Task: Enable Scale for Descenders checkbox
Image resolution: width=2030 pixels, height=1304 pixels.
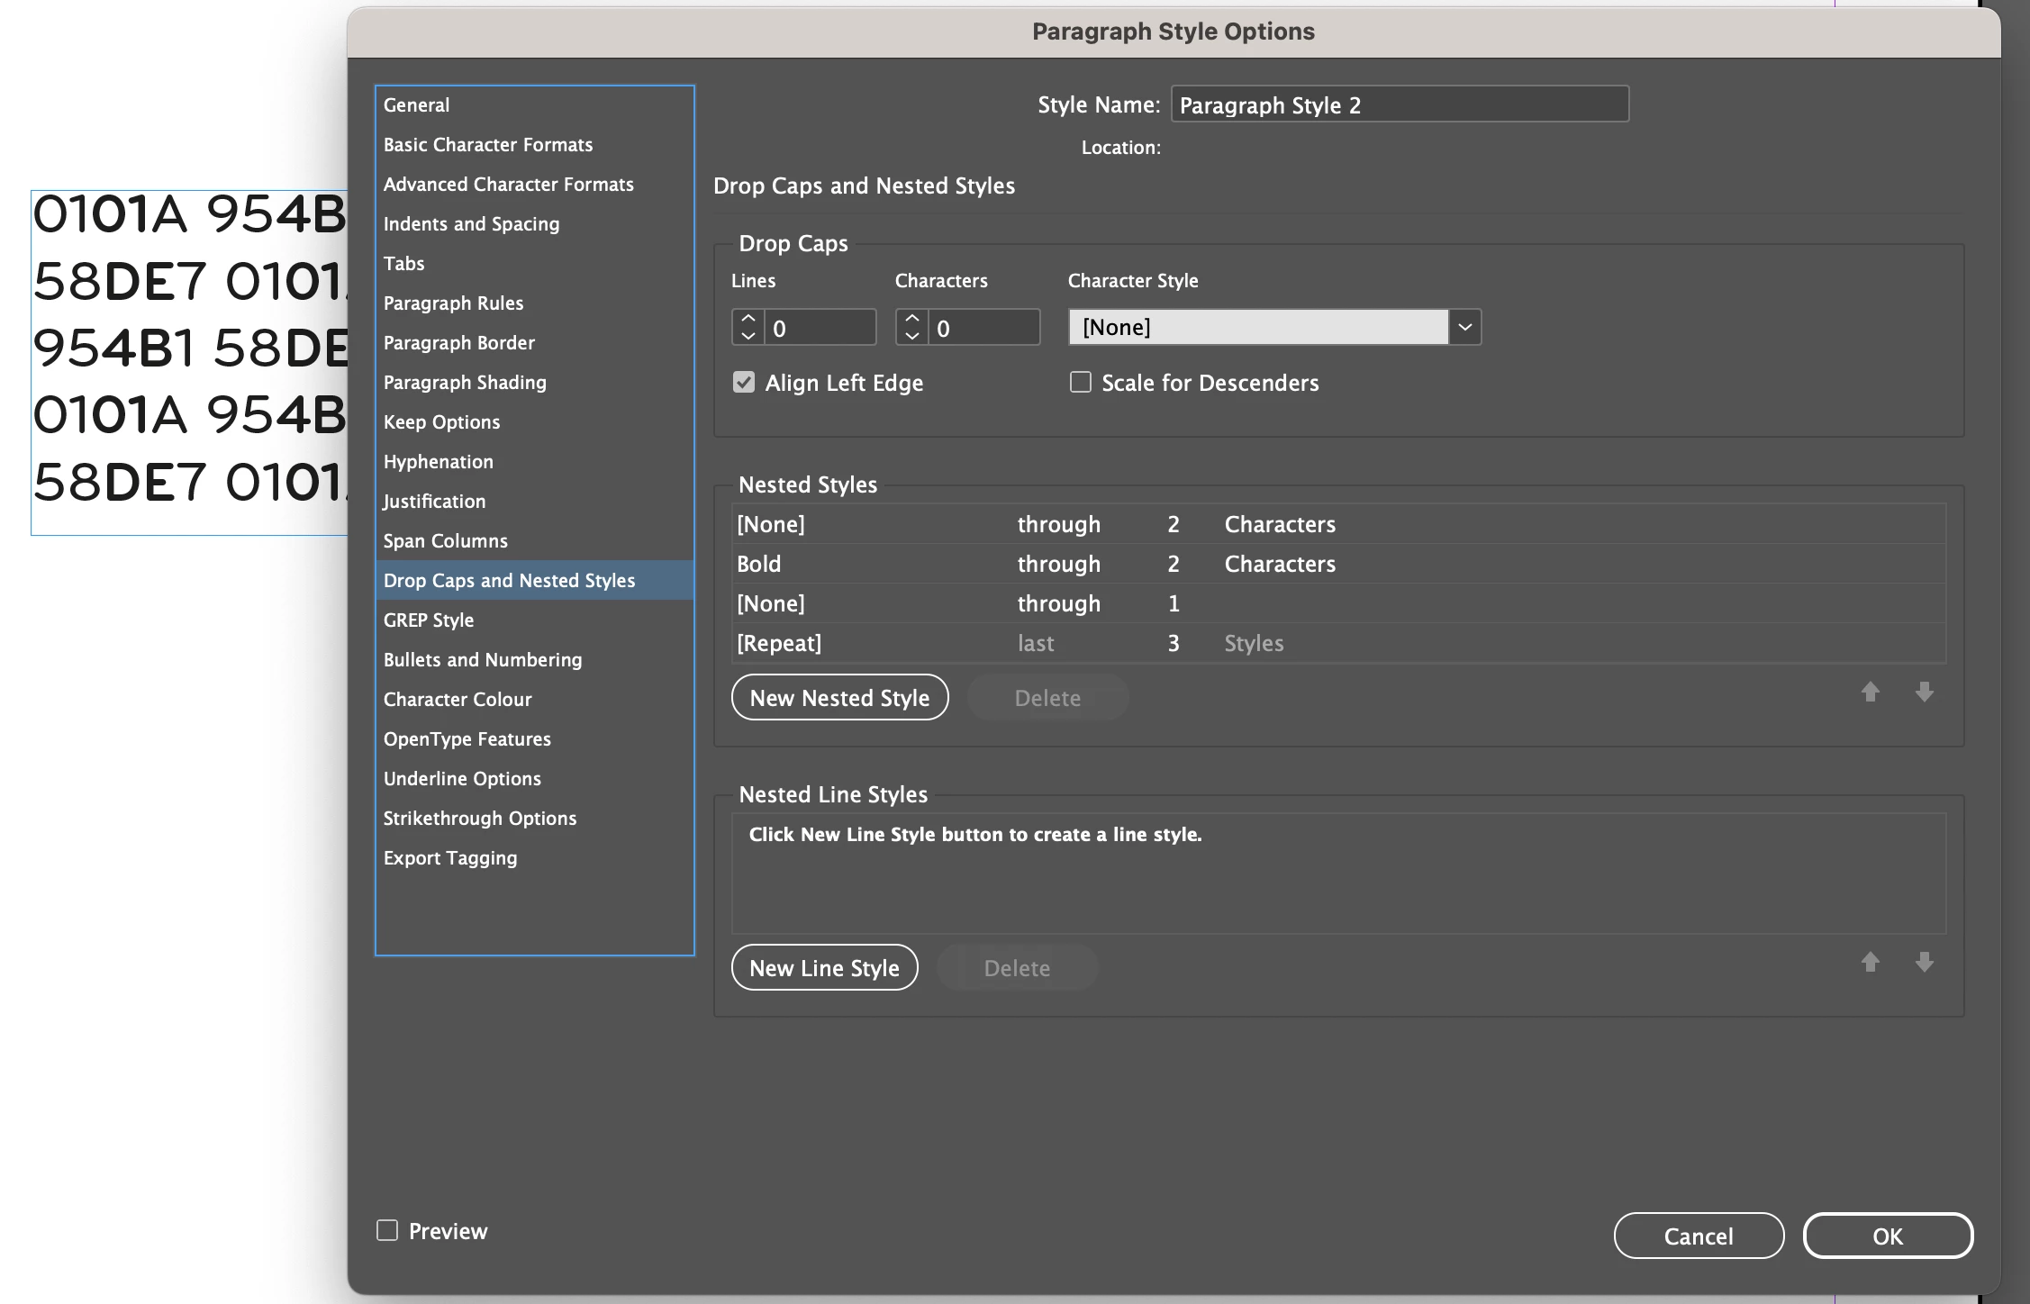Action: [x=1080, y=383]
